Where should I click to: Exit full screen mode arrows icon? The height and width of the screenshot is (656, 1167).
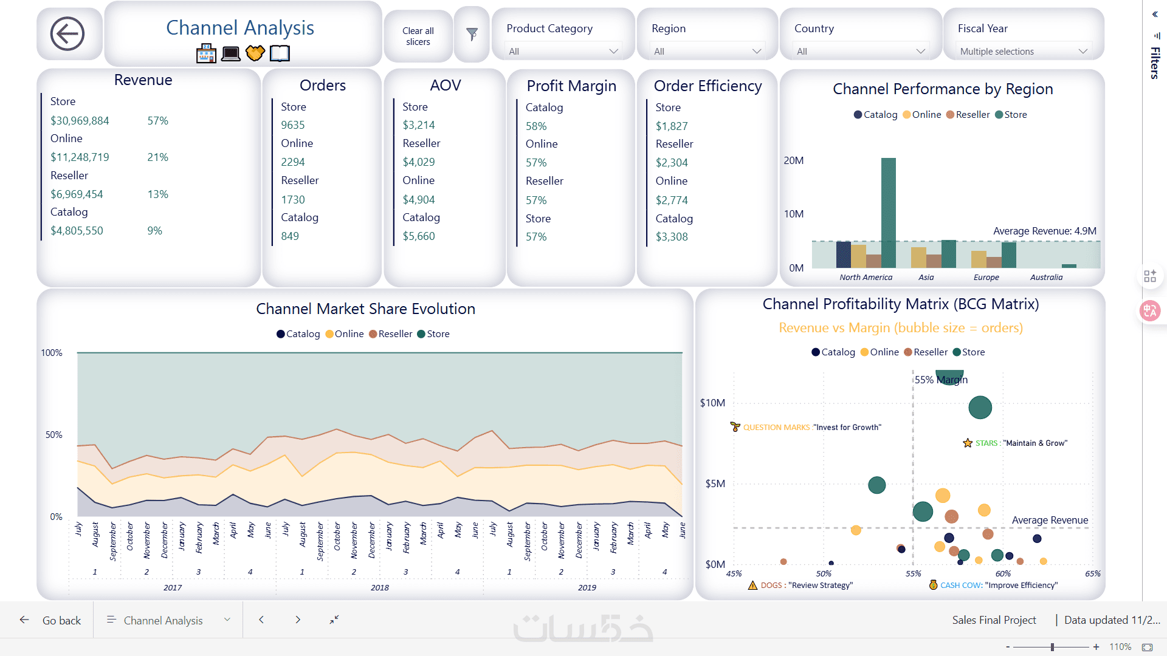point(334,620)
